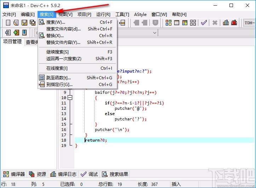This screenshot has height=188, width=256.
Task: Open the 搜索结果 bottom tab
Action: coord(115,174)
